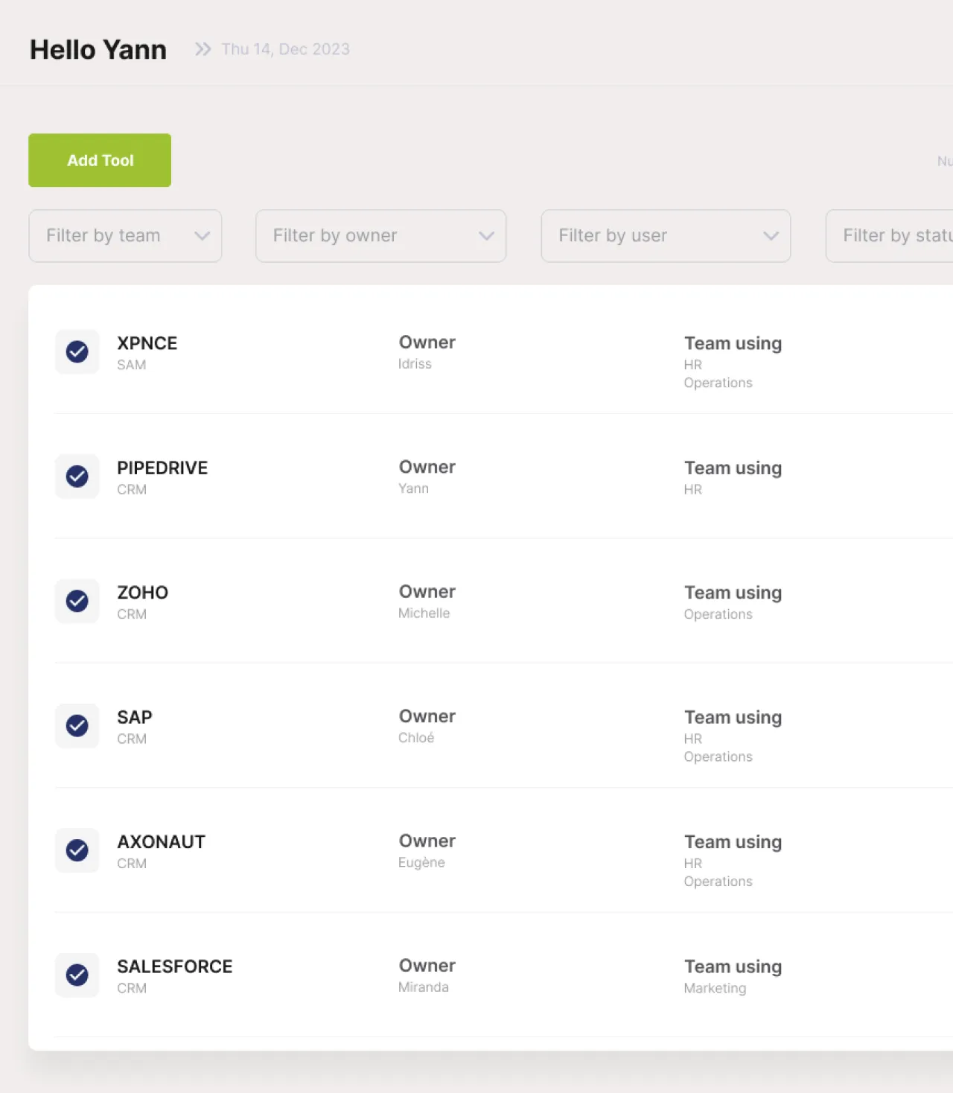
Task: Click owner name Yann in PIPEDRIVE row
Action: tap(413, 488)
